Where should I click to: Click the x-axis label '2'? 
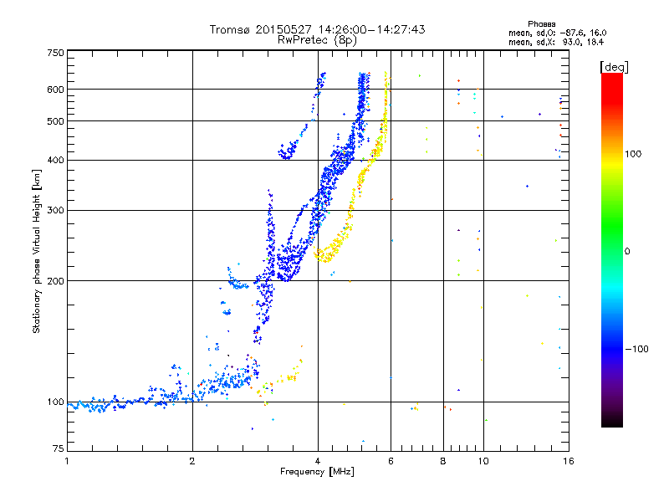point(192,461)
